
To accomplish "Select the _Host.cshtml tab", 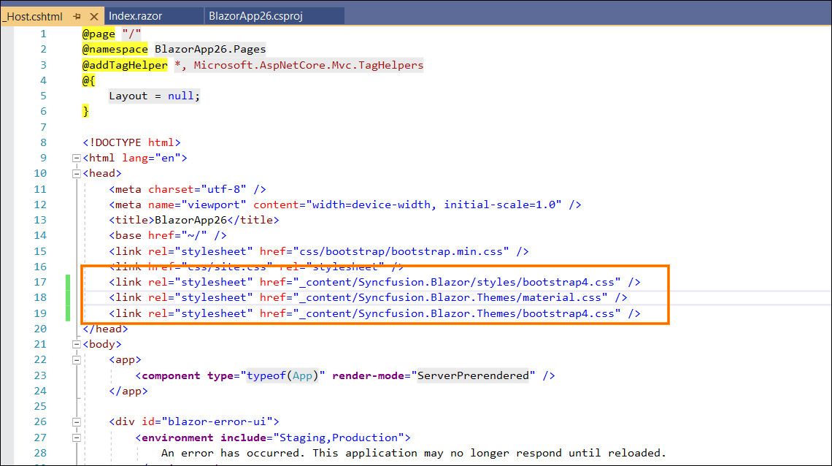I will tap(33, 16).
